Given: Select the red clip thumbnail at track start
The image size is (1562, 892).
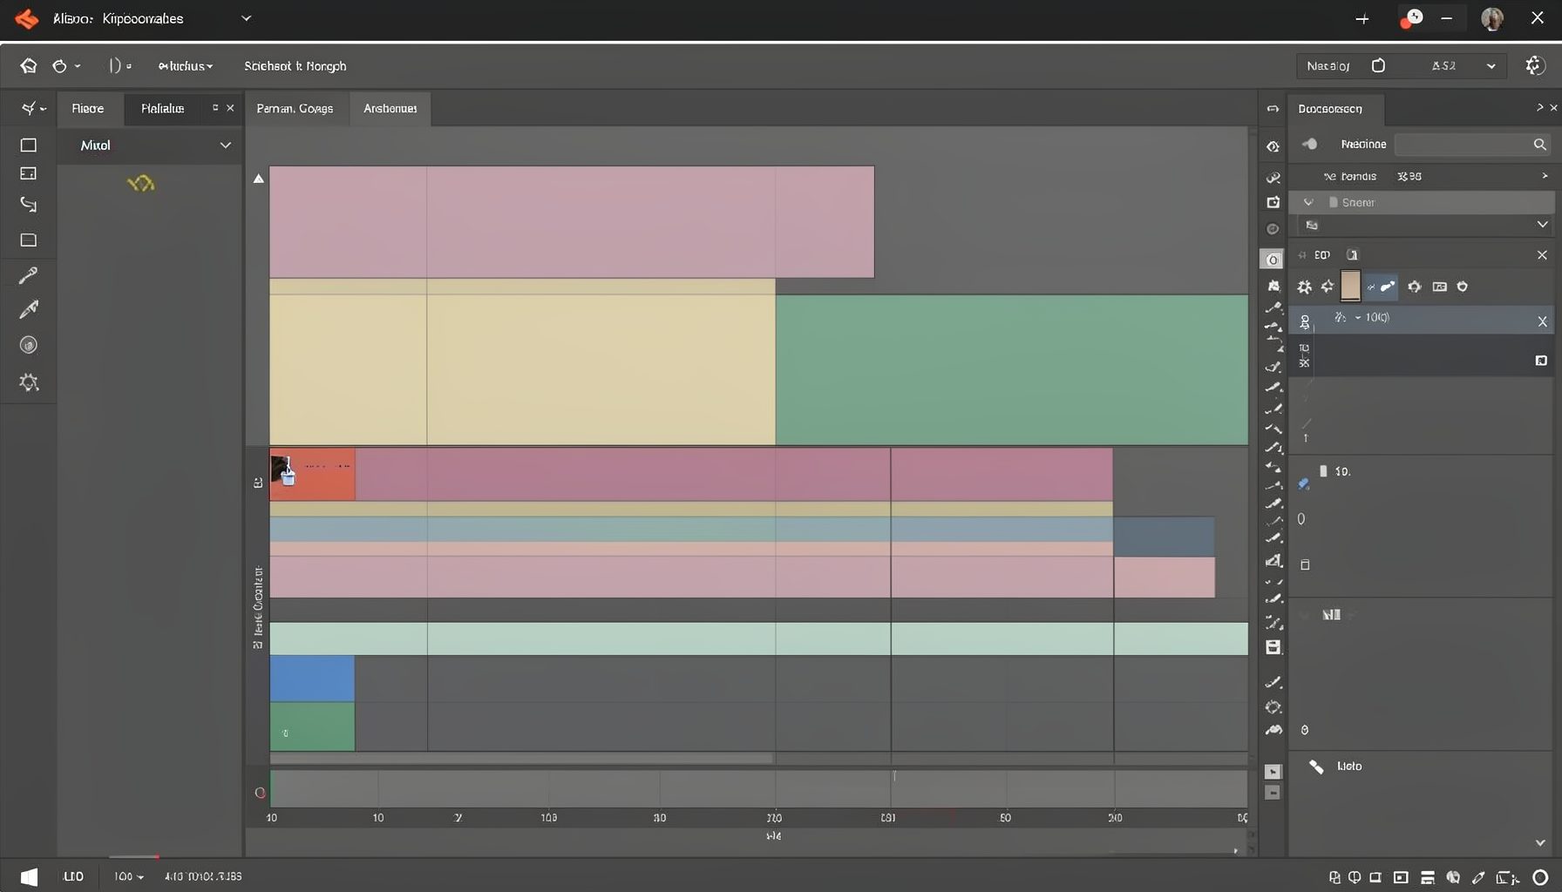Looking at the screenshot, I should [x=312, y=475].
